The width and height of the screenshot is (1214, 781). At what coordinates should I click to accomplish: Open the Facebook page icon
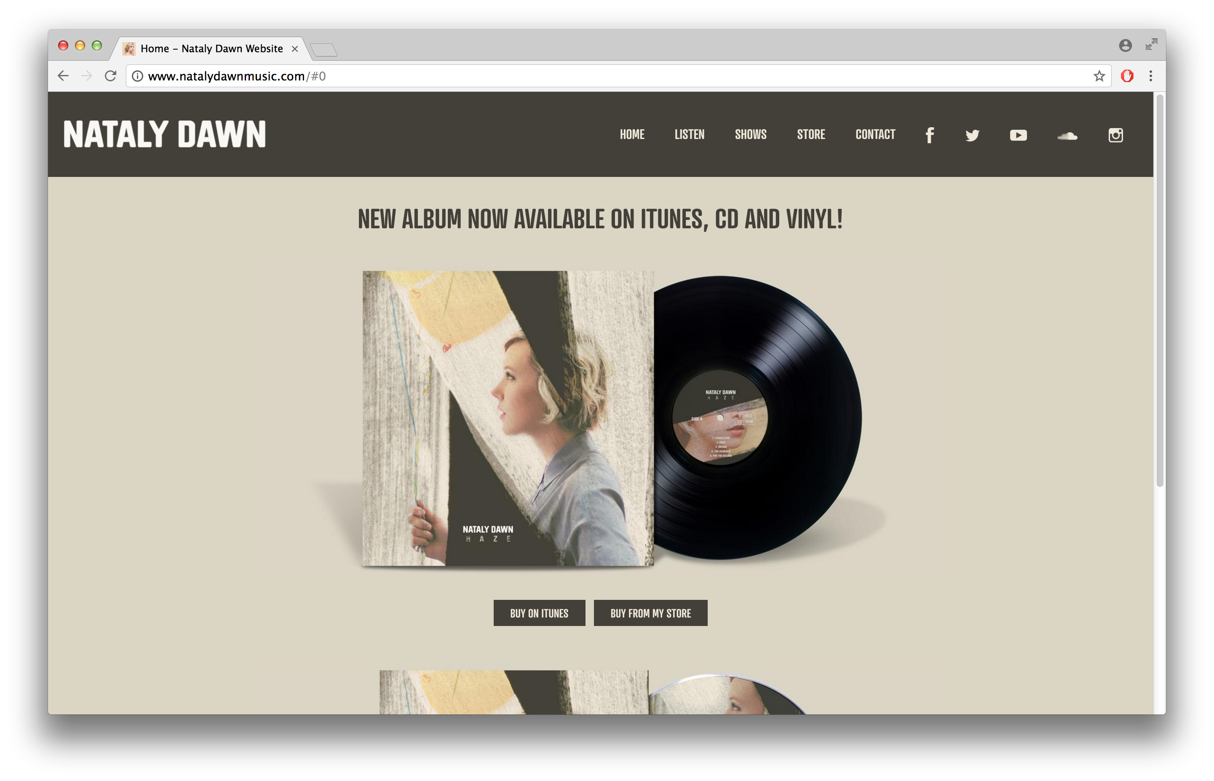pyautogui.click(x=930, y=135)
